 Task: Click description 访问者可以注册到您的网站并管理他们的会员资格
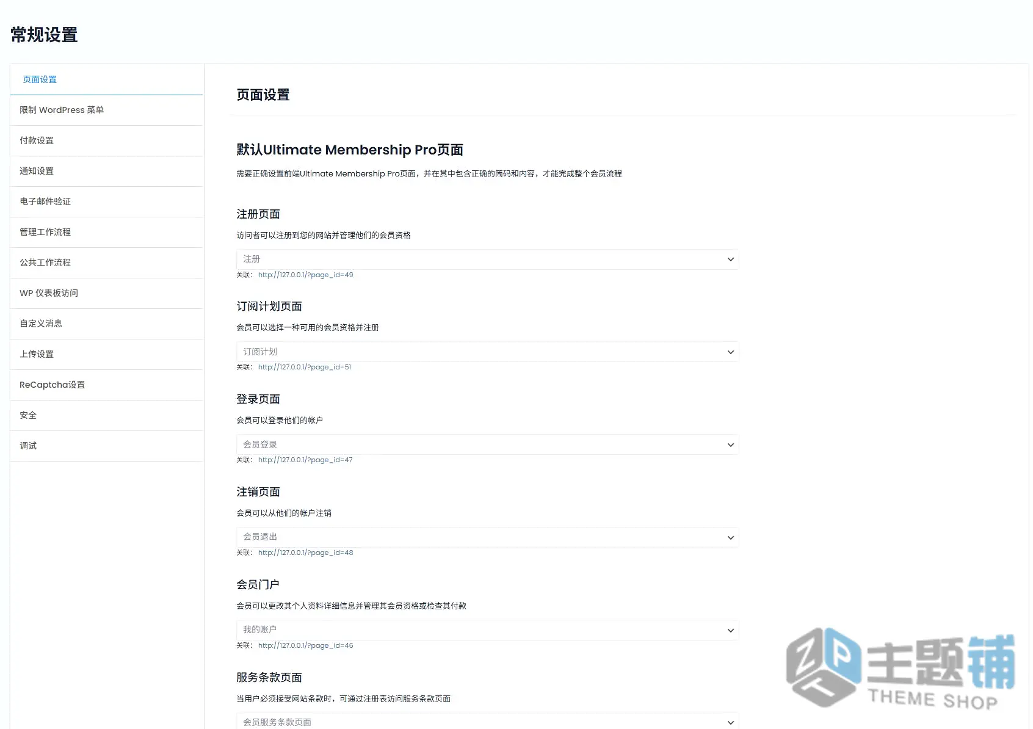tap(324, 235)
